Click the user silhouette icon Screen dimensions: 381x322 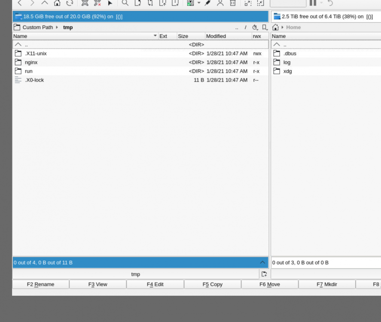tap(220, 3)
